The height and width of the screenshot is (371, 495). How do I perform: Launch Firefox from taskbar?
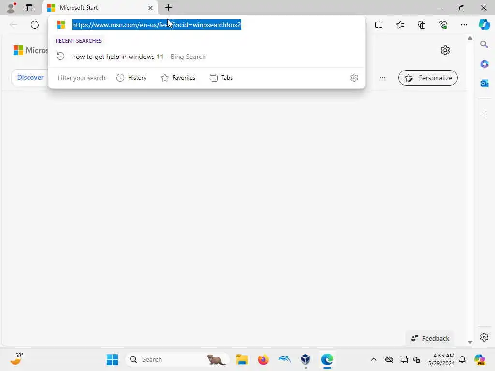[x=263, y=359]
